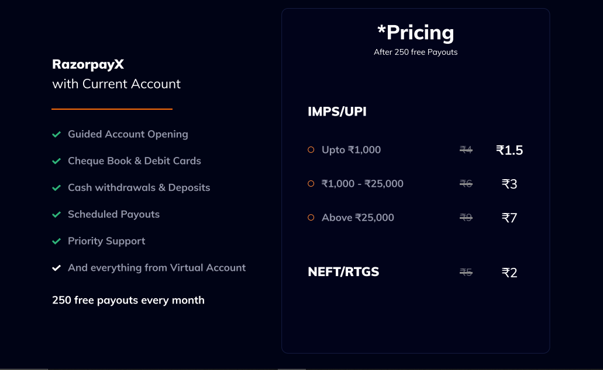
Task: Click the After 250 free Payouts subtitle
Action: (415, 53)
